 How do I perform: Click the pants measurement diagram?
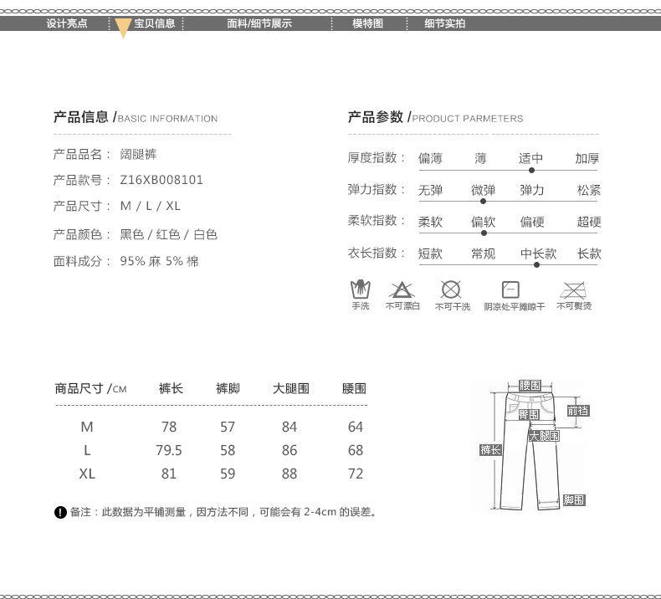(x=529, y=443)
